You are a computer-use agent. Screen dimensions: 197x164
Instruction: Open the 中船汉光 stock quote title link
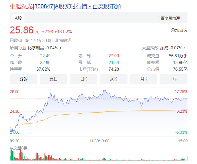point(65,6)
